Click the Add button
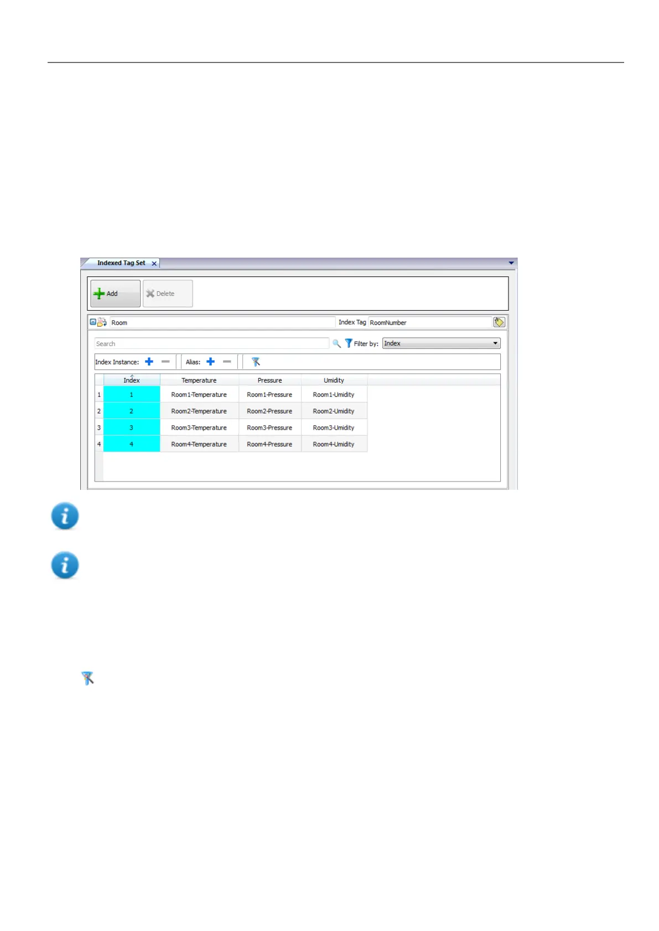659x931 pixels. click(115, 294)
